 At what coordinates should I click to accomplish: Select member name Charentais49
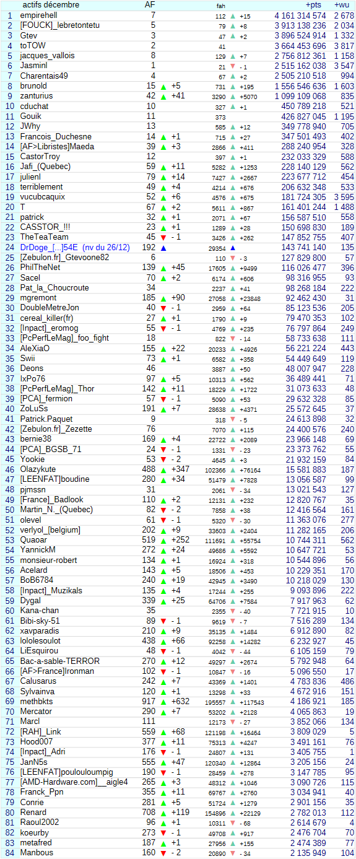tap(44, 76)
